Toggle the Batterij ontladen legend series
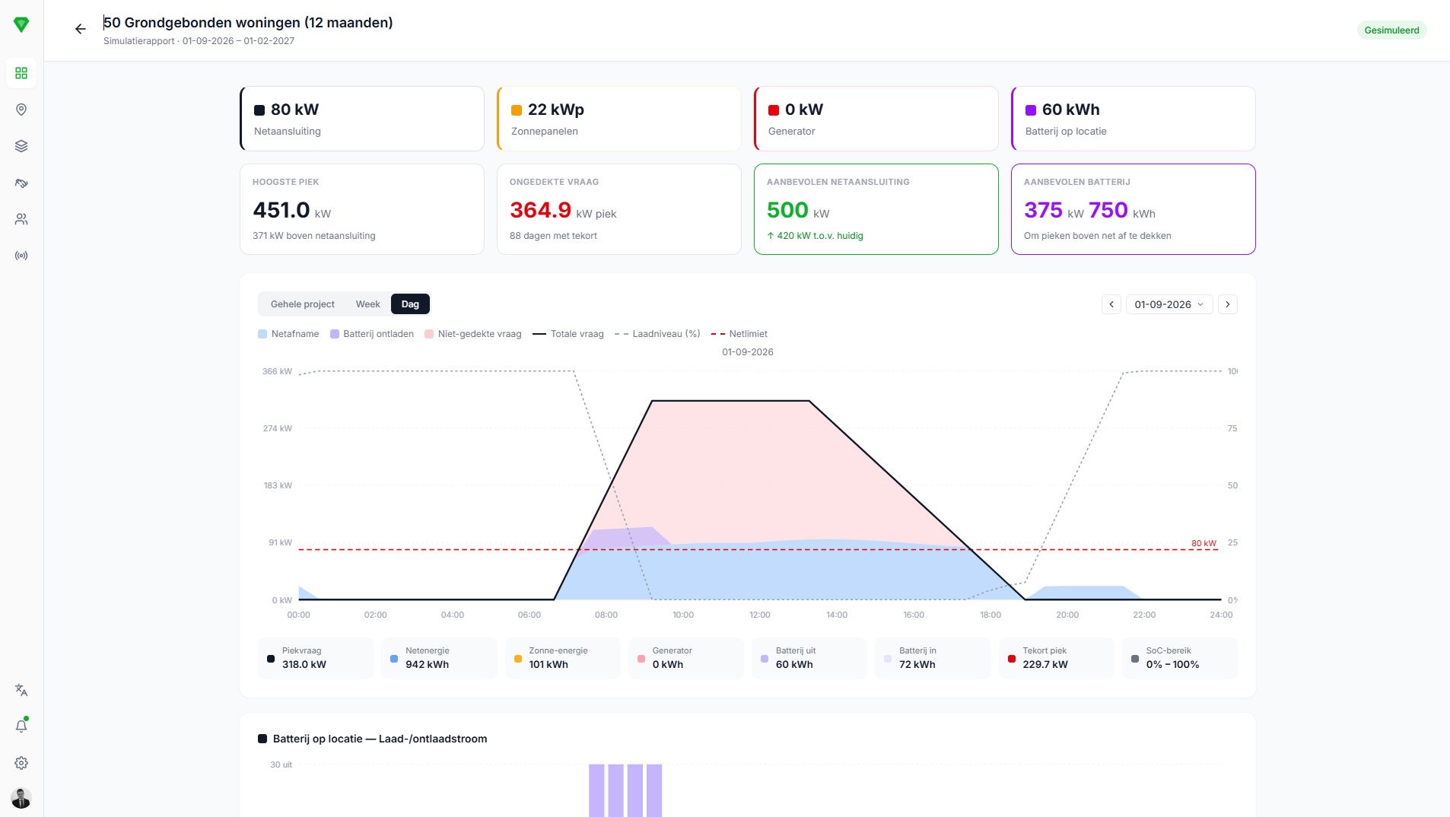This screenshot has height=817, width=1450. [372, 334]
